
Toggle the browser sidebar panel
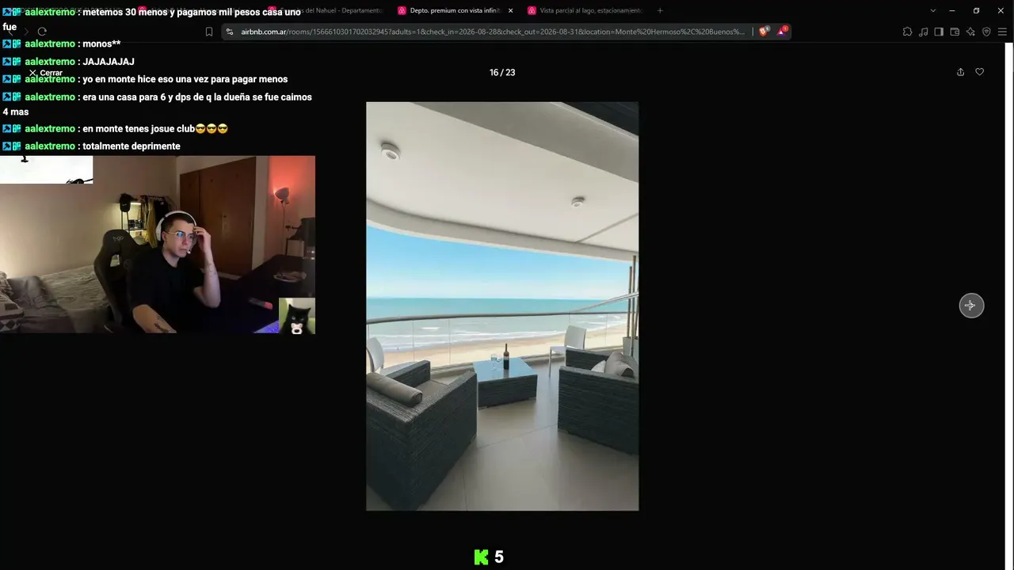tap(939, 32)
